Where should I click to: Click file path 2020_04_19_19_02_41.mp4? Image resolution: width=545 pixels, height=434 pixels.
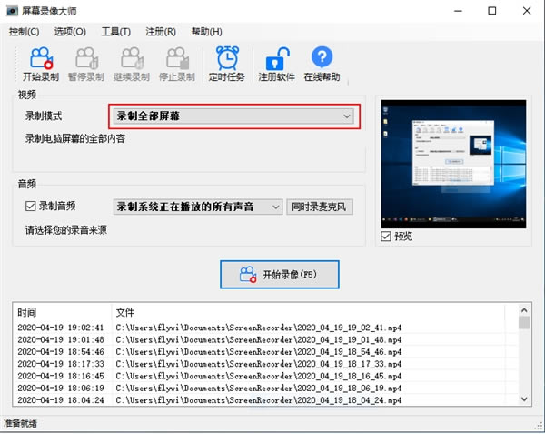click(259, 328)
